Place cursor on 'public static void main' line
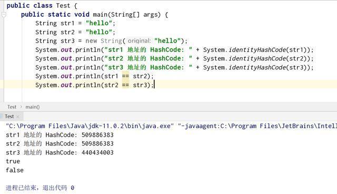Image resolution: width=337 pixels, height=194 pixels. (x=95, y=15)
